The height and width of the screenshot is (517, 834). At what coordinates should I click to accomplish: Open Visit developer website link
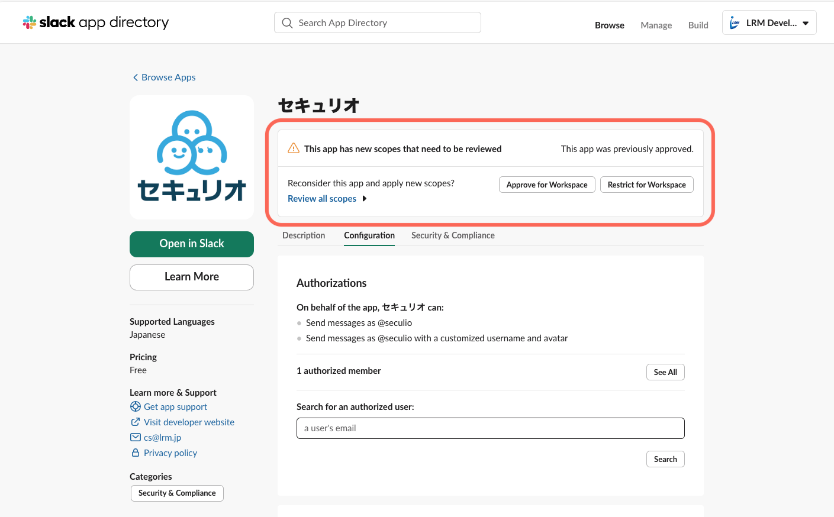pyautogui.click(x=189, y=422)
